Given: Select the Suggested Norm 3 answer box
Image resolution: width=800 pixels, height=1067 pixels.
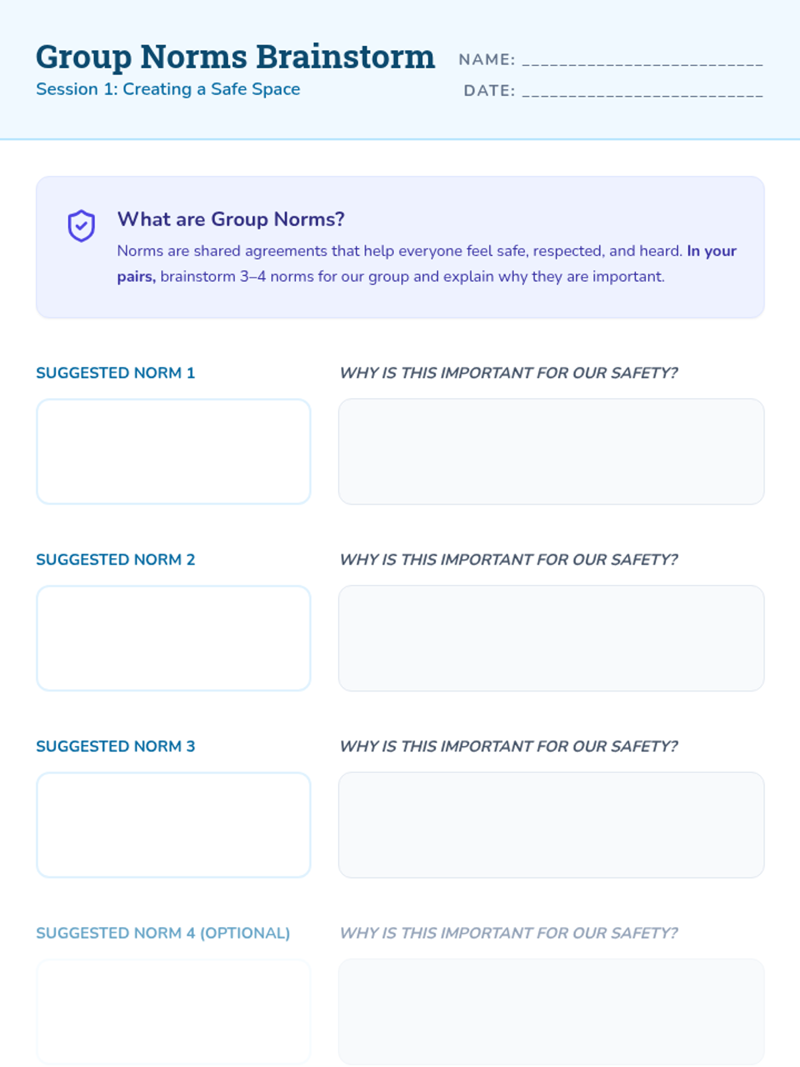Looking at the screenshot, I should 173,825.
